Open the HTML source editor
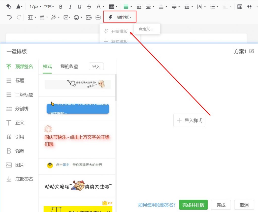 (x=89, y=17)
